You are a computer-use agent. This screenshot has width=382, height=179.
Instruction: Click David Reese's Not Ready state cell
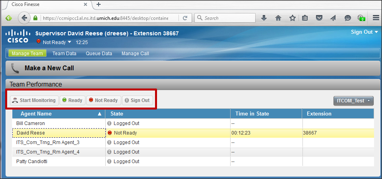[168, 133]
